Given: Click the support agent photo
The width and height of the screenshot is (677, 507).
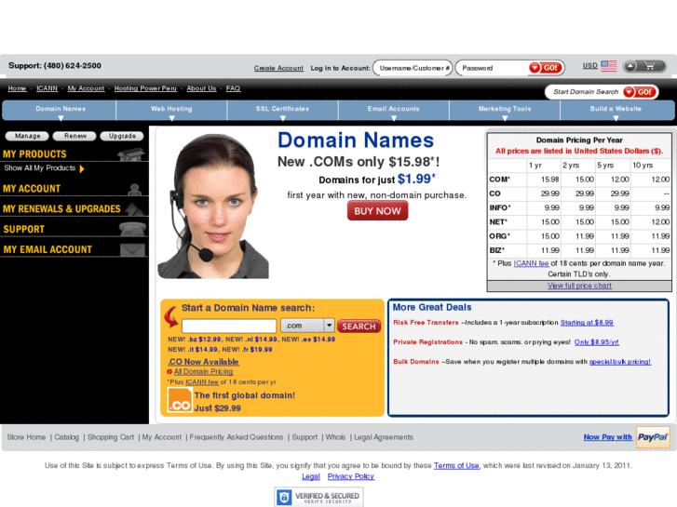Looking at the screenshot, I should click(x=213, y=206).
